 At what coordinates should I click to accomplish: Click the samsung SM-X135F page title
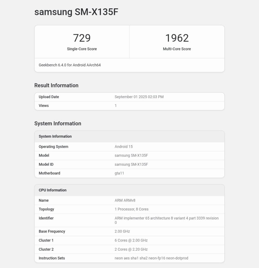coord(76,12)
